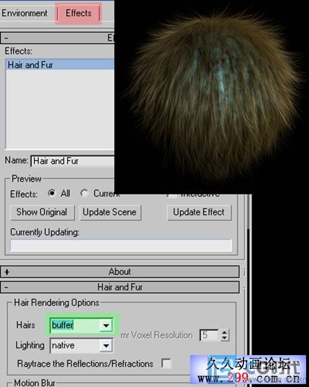
Task: Edit the effect Name field
Action: [72, 161]
